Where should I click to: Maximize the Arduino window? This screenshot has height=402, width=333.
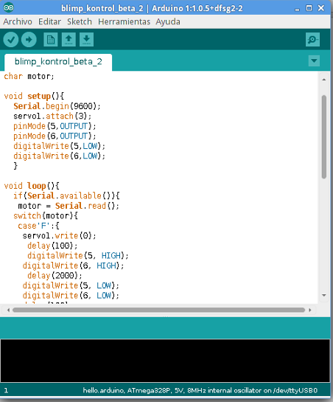(x=309, y=8)
